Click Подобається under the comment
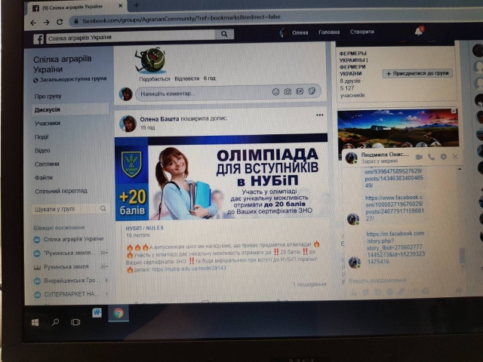This screenshot has width=483, height=362. (154, 78)
